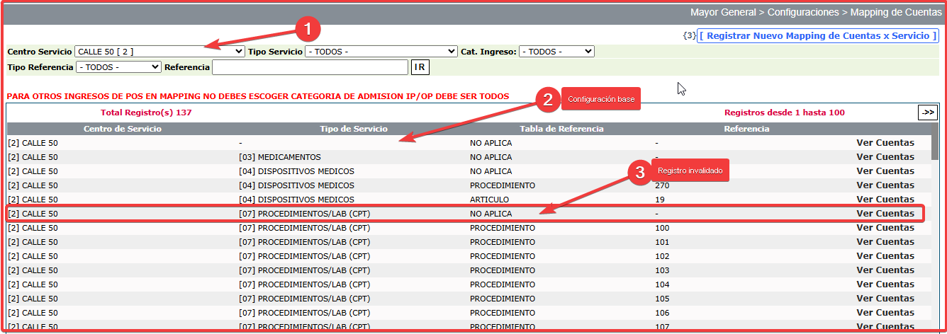Click the Registro invalidado callout label
947x334 pixels.
690,171
